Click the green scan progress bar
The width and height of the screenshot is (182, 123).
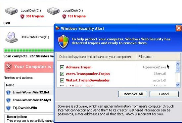click(29, 50)
